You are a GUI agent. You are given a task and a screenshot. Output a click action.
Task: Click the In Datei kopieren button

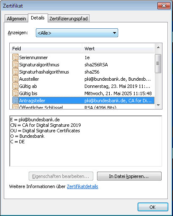(x=129, y=176)
